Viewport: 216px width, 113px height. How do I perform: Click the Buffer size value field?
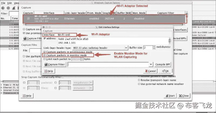point(148,48)
